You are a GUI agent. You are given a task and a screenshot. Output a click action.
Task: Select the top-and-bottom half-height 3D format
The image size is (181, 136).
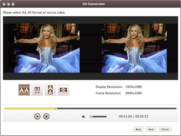(x=63, y=90)
